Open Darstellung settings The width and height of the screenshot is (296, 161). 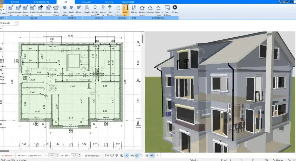[x=167, y=10]
